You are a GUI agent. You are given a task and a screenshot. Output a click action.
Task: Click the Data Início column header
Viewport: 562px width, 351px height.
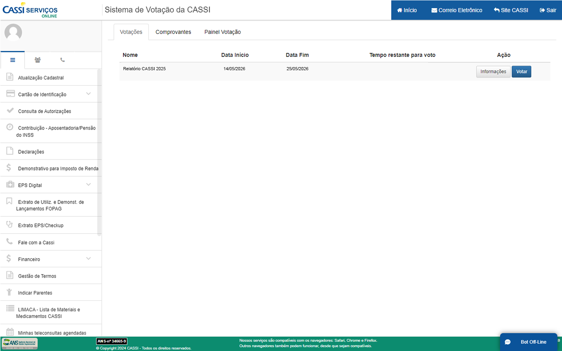click(235, 55)
